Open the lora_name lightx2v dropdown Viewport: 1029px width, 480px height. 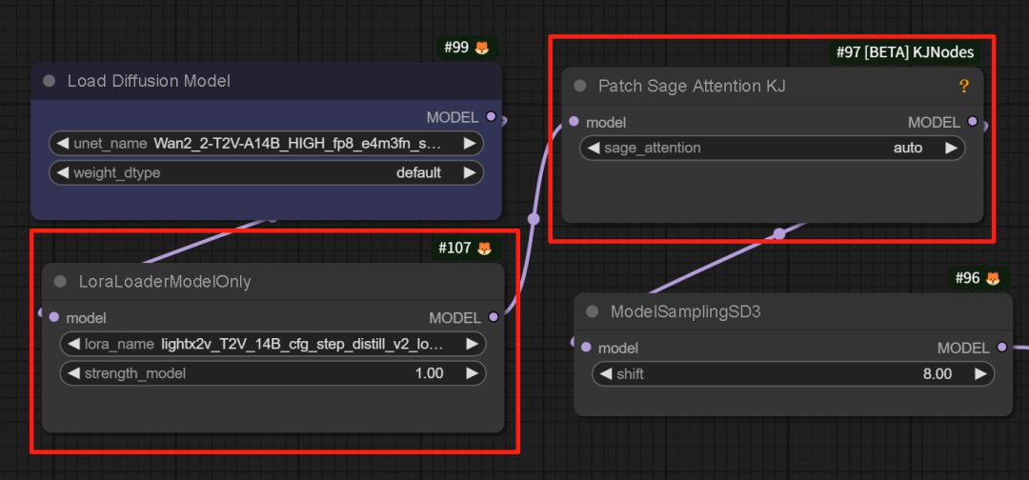273,344
